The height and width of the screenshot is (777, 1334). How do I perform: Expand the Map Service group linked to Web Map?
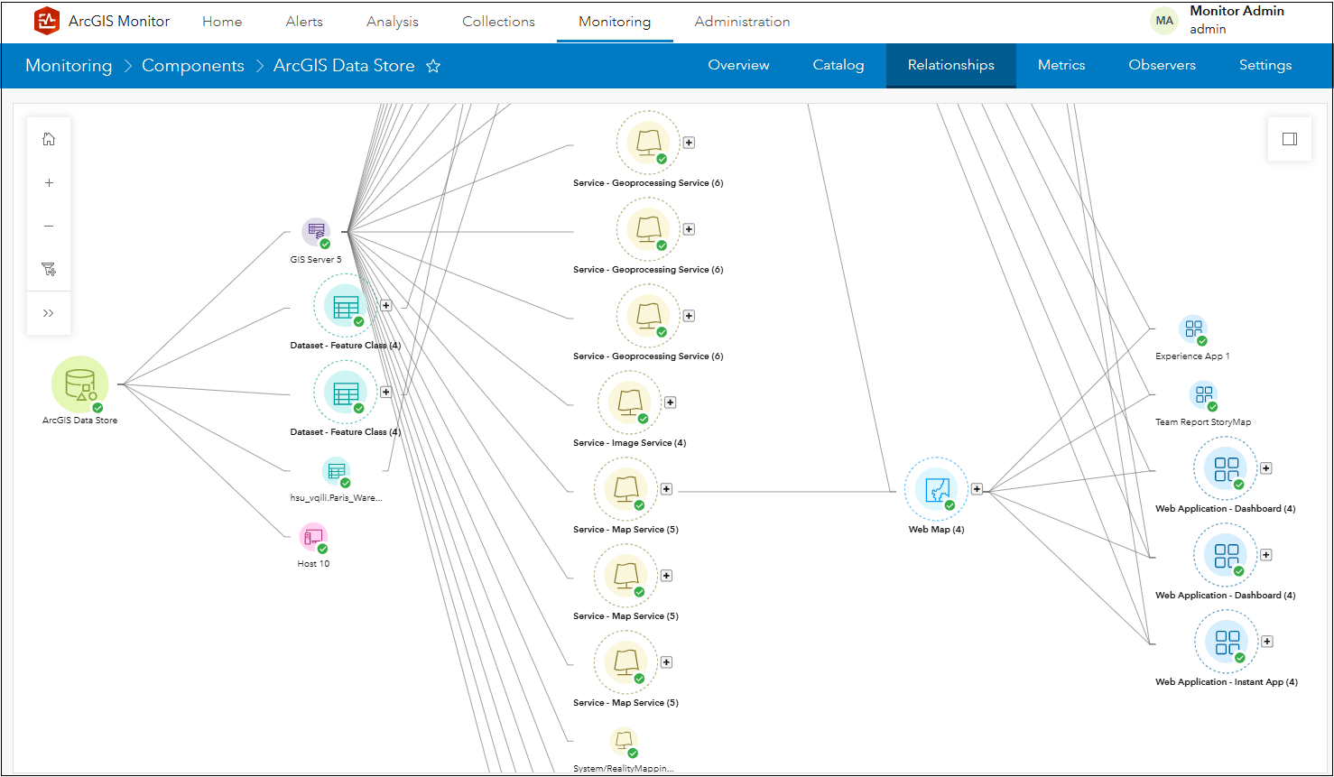pos(666,489)
